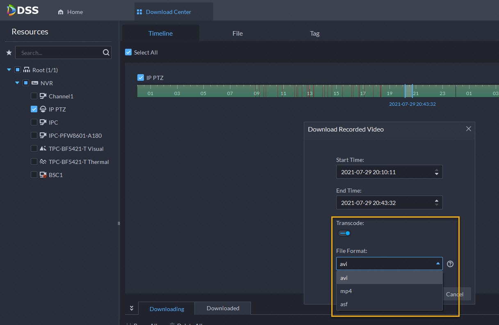Viewport: 499px width, 325px height.
Task: Click the IP PTZ dome camera icon
Action: 43,109
